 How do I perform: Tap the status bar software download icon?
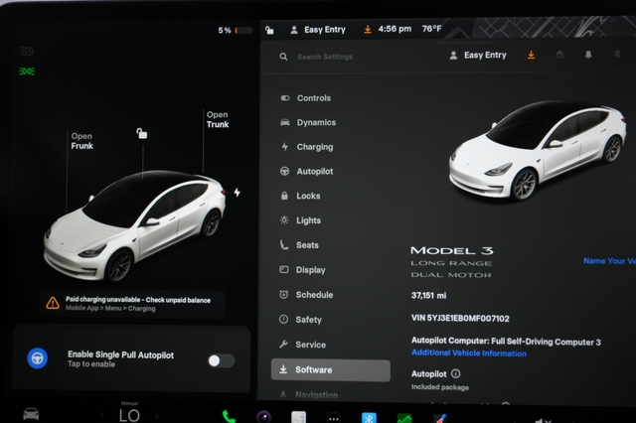[368, 29]
